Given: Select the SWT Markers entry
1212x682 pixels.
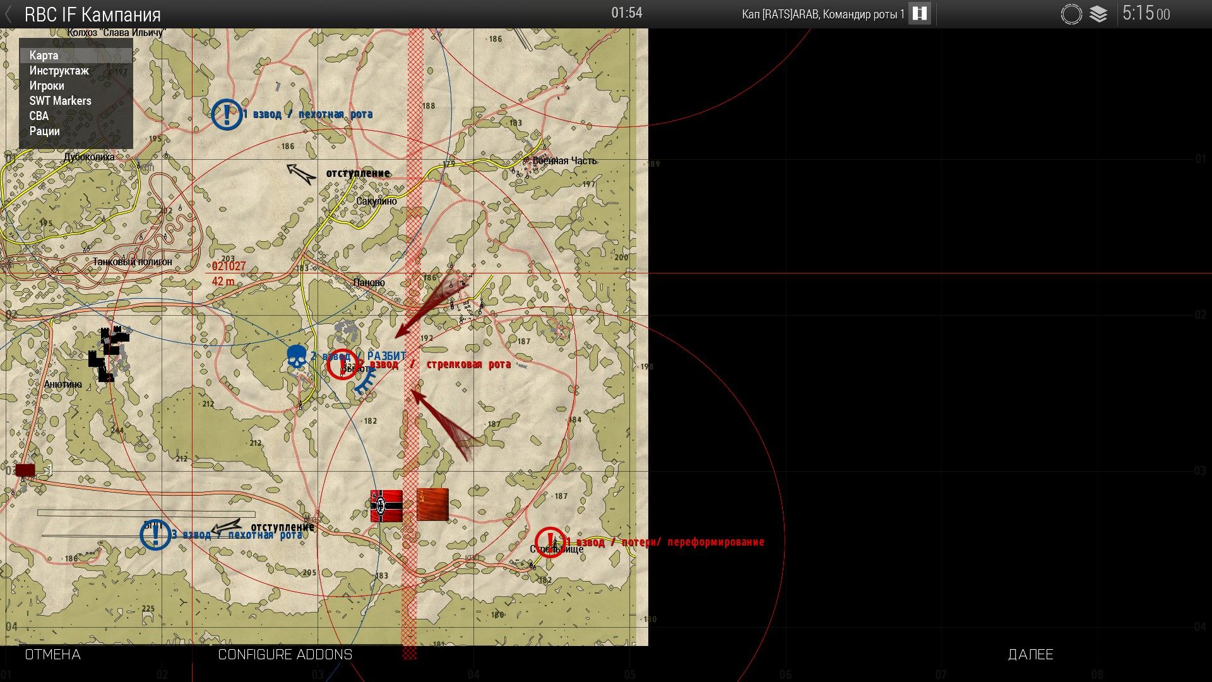Looking at the screenshot, I should (76, 101).
